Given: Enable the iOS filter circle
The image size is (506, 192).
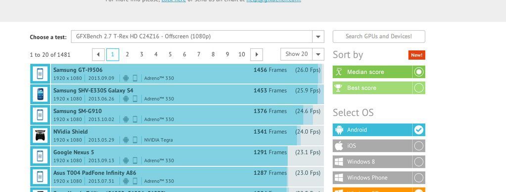Looking at the screenshot, I should pyautogui.click(x=418, y=146).
